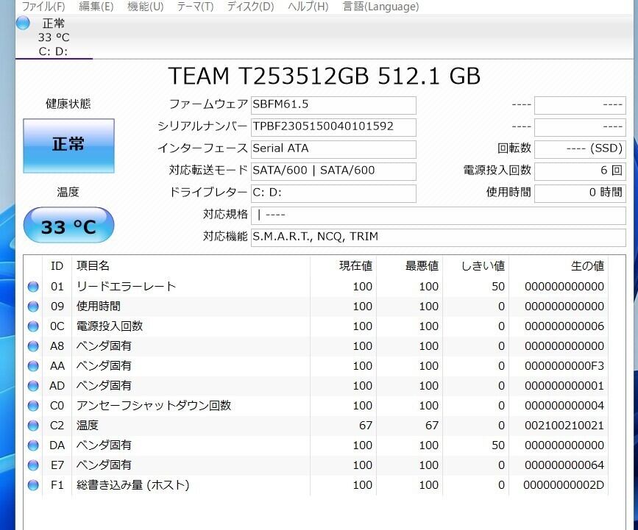Click the 正常 health status button
The height and width of the screenshot is (530, 638).
tap(68, 146)
